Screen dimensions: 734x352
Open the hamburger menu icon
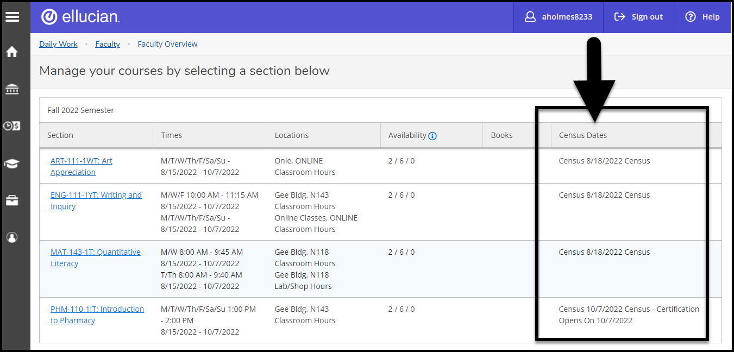click(x=12, y=17)
